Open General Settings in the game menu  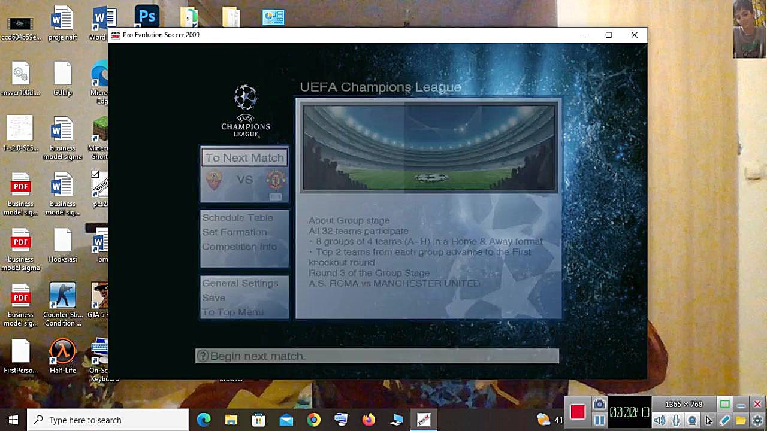tap(240, 283)
